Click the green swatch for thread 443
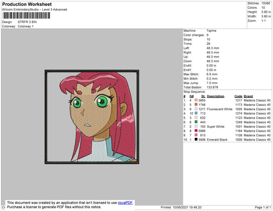Image resolution: width=273 pixels, height=211 pixels. point(196,122)
